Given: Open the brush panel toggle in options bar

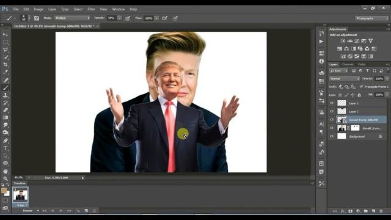Looking at the screenshot, I should click(37, 18).
